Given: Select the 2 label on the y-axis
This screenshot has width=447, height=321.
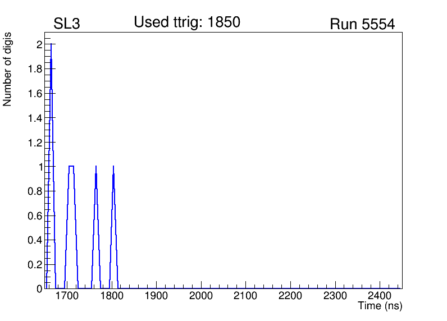Looking at the screenshot, I should pyautogui.click(x=39, y=45).
